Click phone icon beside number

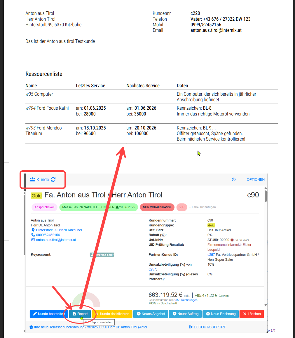tap(33, 235)
